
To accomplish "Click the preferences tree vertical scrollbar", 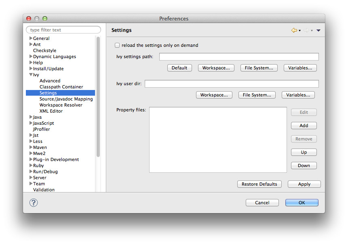I will click(x=98, y=97).
